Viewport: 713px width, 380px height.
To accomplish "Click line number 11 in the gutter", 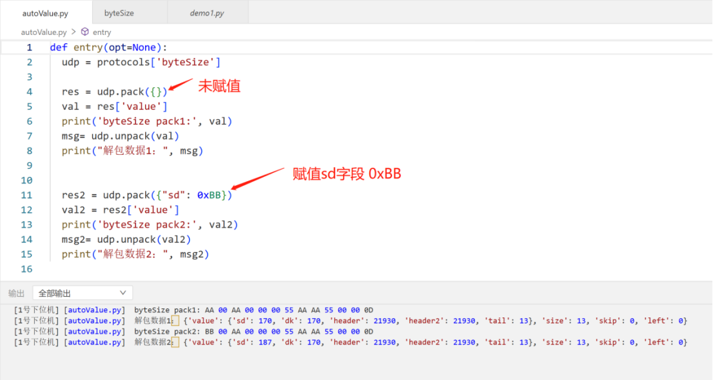I will click(26, 195).
